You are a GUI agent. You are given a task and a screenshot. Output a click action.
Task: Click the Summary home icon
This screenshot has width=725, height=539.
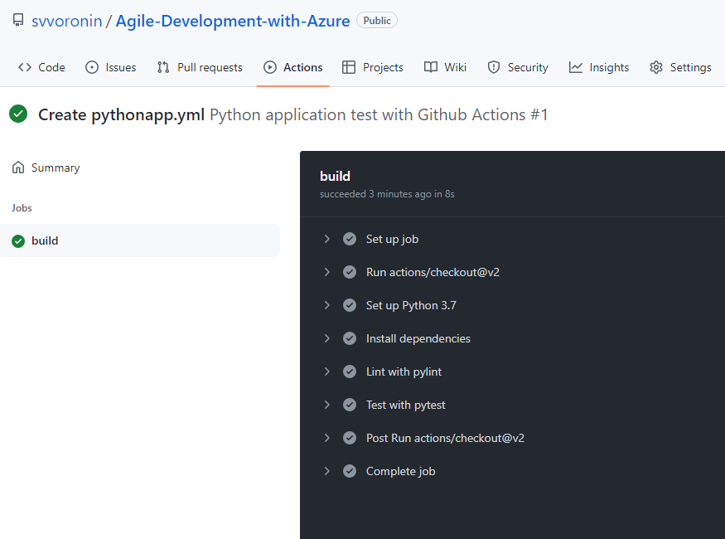tap(18, 167)
